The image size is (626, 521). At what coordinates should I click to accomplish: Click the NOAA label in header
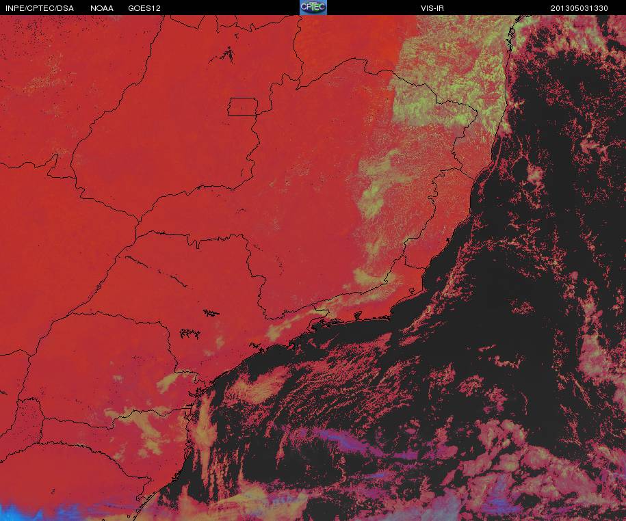pyautogui.click(x=102, y=8)
